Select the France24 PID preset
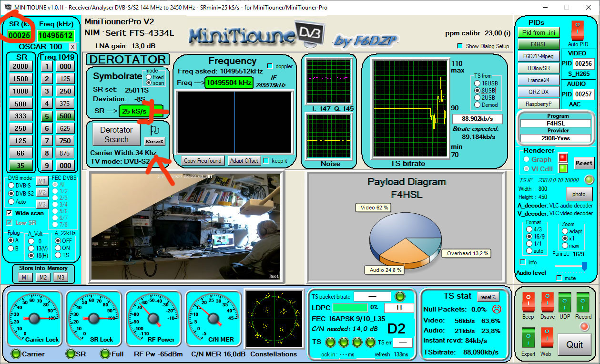The height and width of the screenshot is (364, 600). point(539,80)
